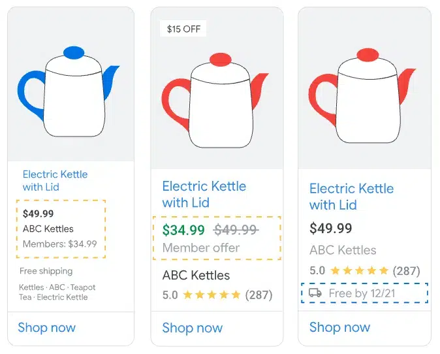The height and width of the screenshot is (354, 440).
Task: Click the $15 OFF badge
Action: [183, 29]
